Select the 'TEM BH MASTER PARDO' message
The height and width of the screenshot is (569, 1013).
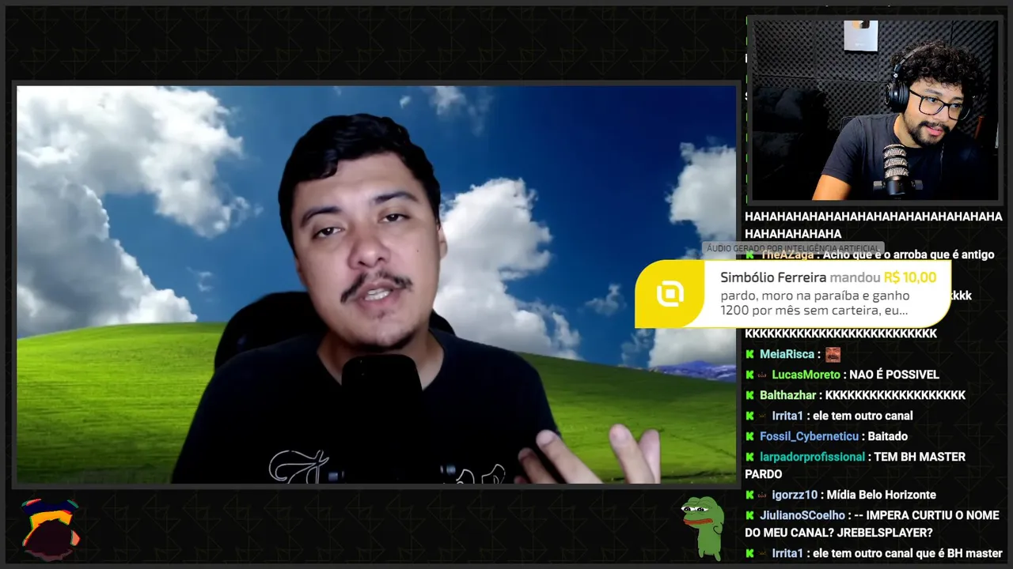856,465
